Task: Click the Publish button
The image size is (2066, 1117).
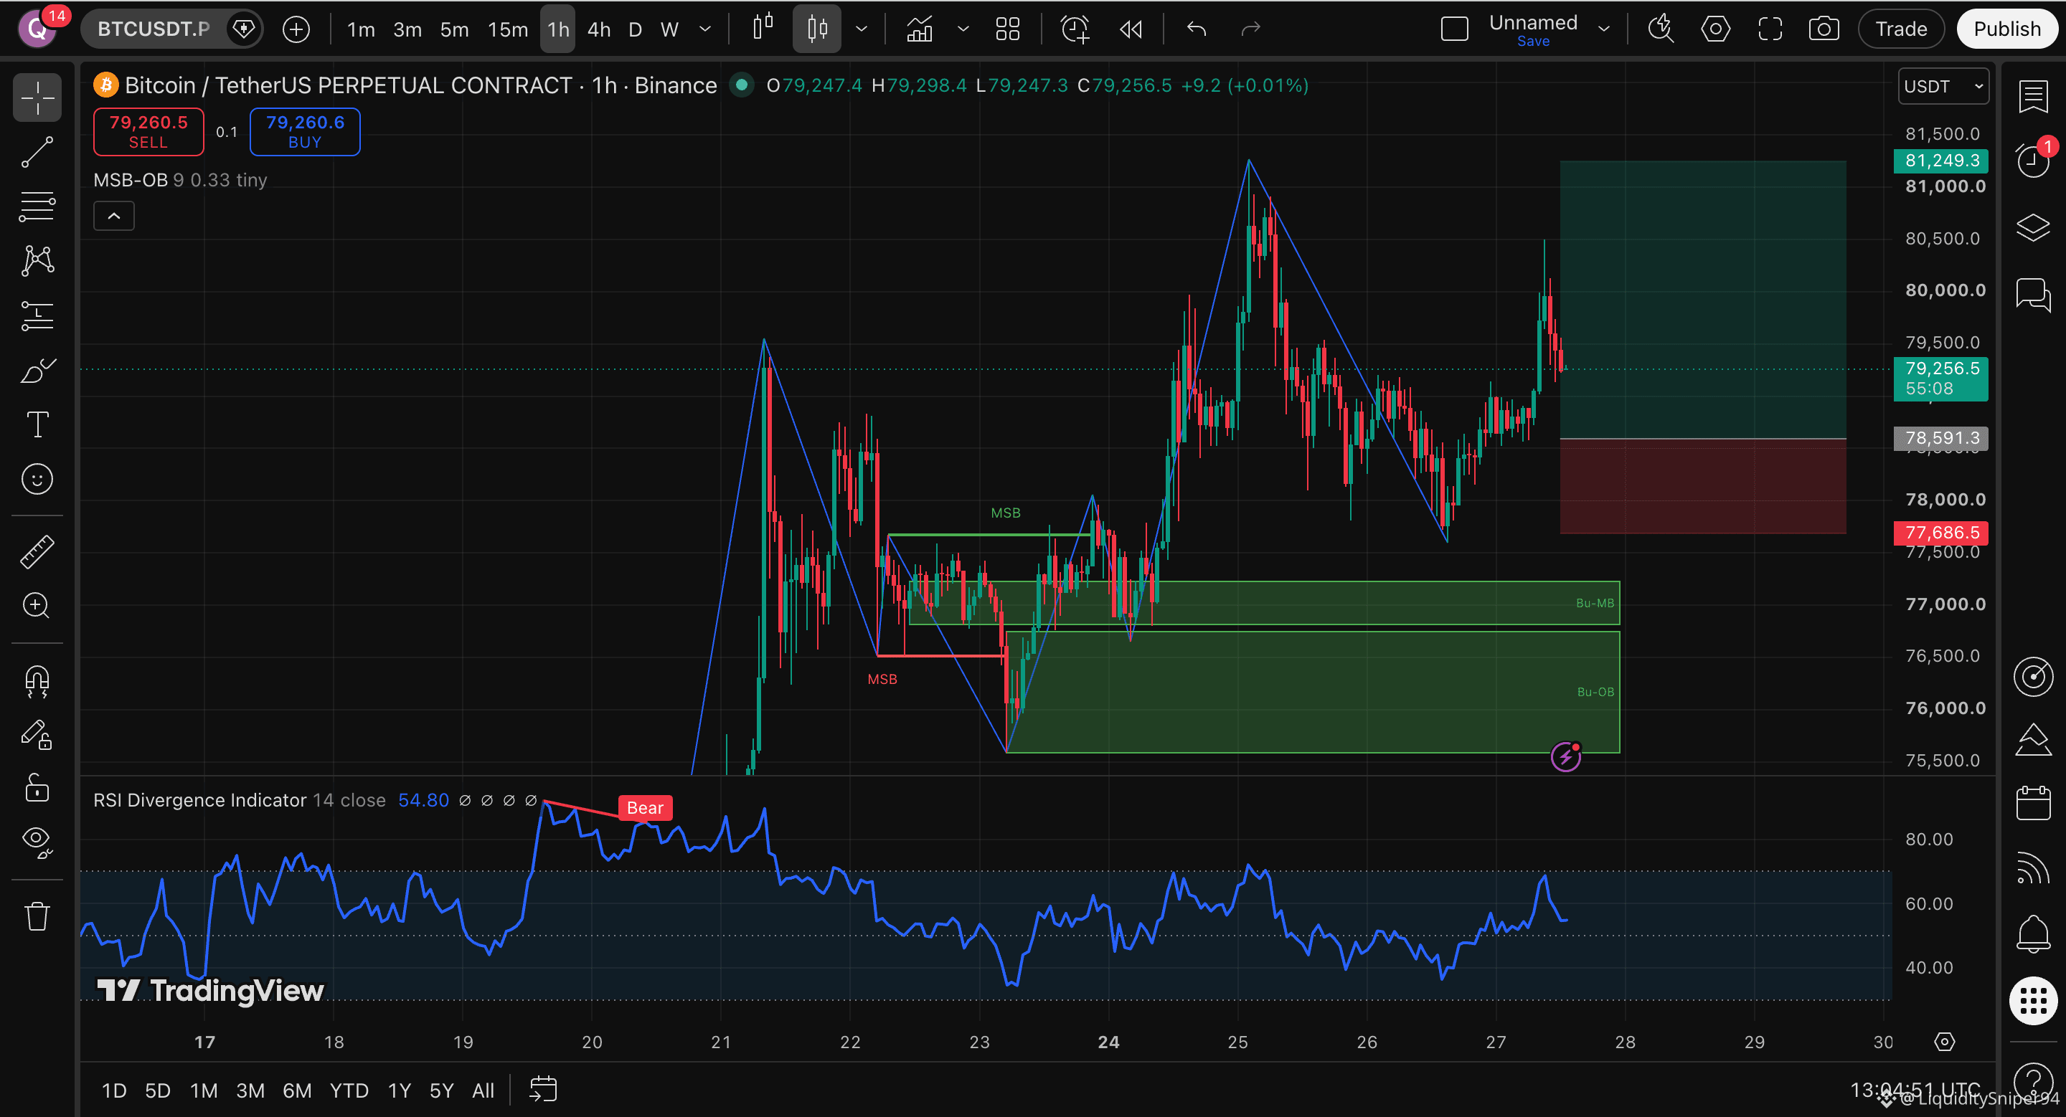Action: [2006, 29]
